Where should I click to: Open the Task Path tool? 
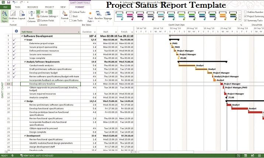pos(90,17)
